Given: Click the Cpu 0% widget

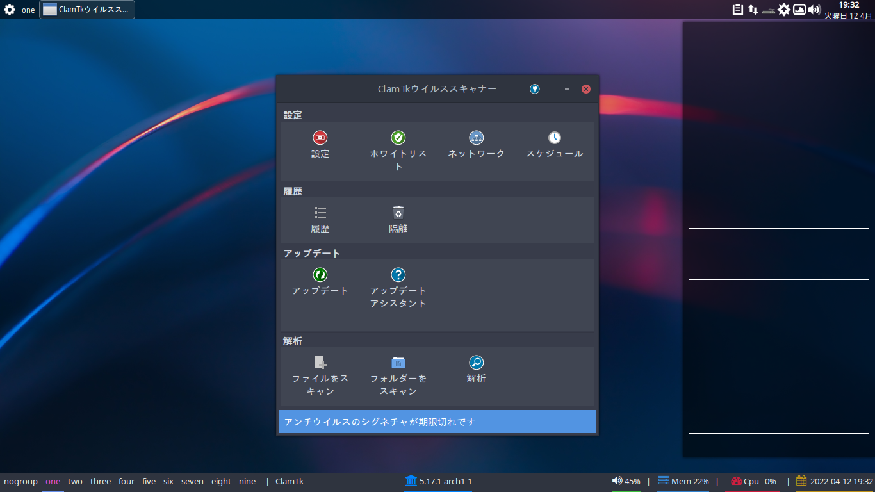Looking at the screenshot, I should [753, 481].
